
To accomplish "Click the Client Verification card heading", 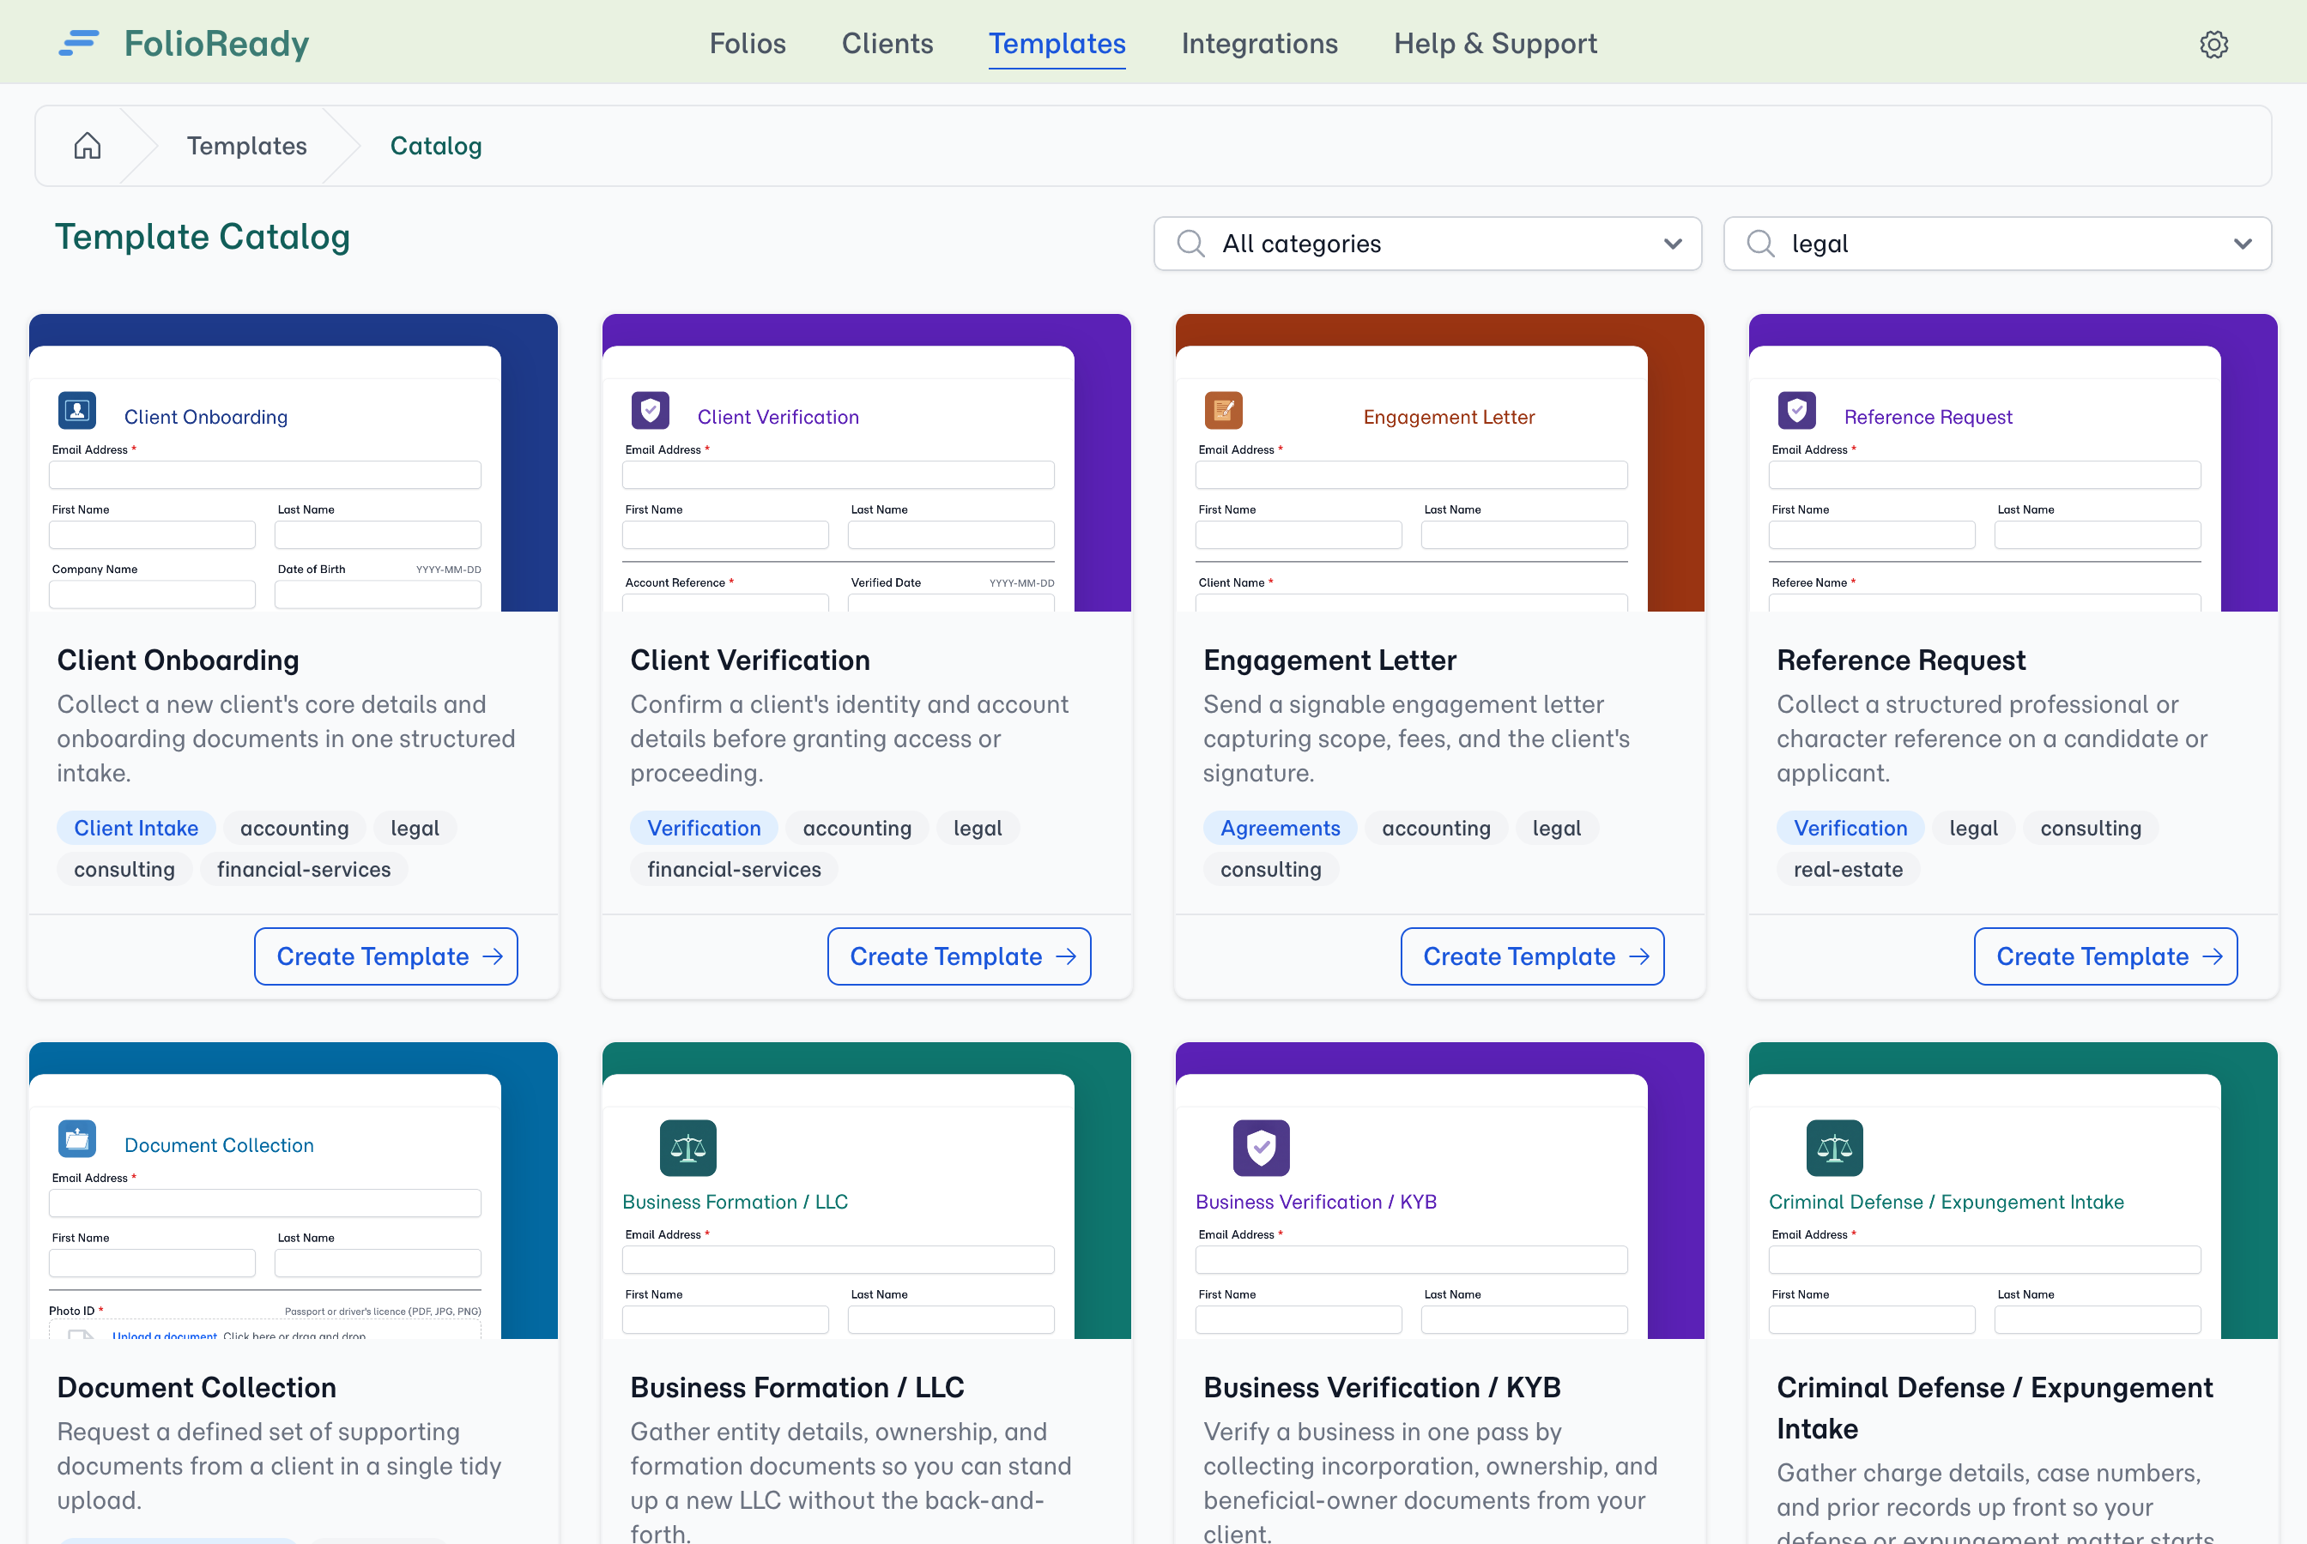I will point(751,660).
